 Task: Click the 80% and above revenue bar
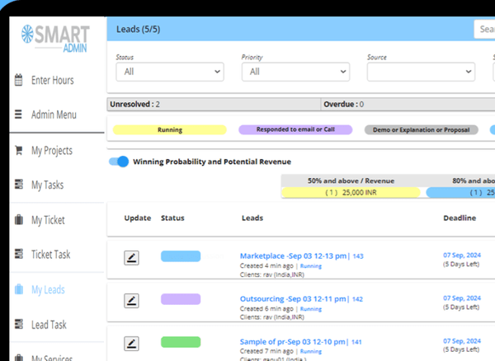[x=460, y=192]
